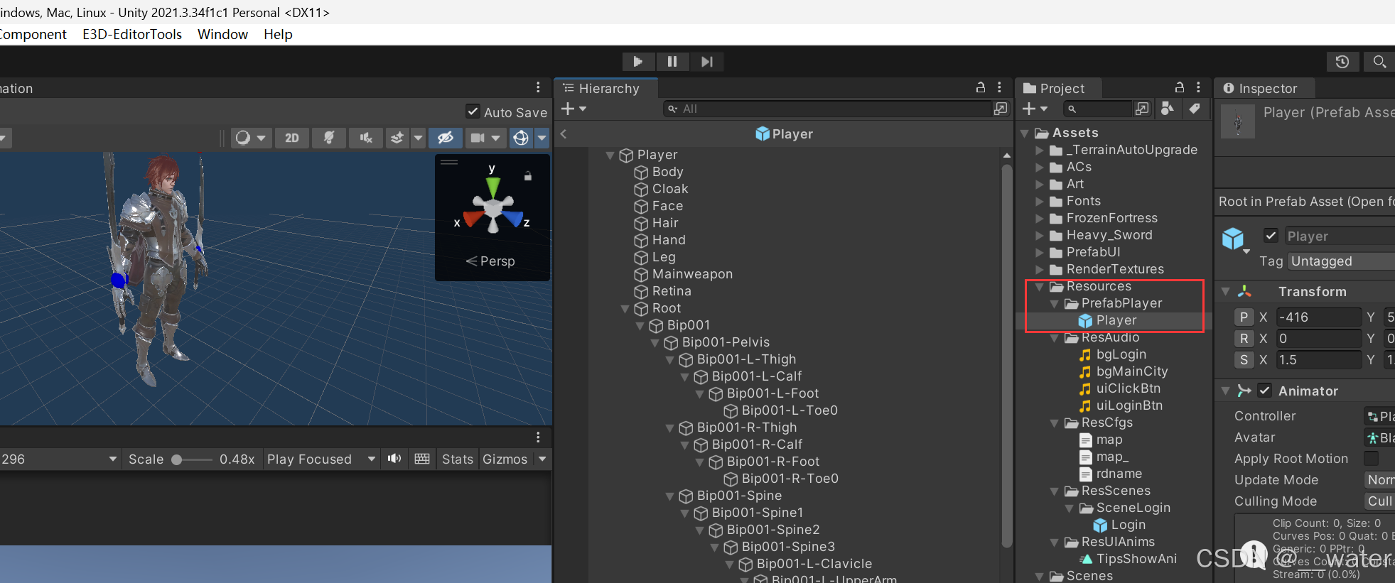Open the Help menu
This screenshot has width=1395, height=583.
point(278,34)
